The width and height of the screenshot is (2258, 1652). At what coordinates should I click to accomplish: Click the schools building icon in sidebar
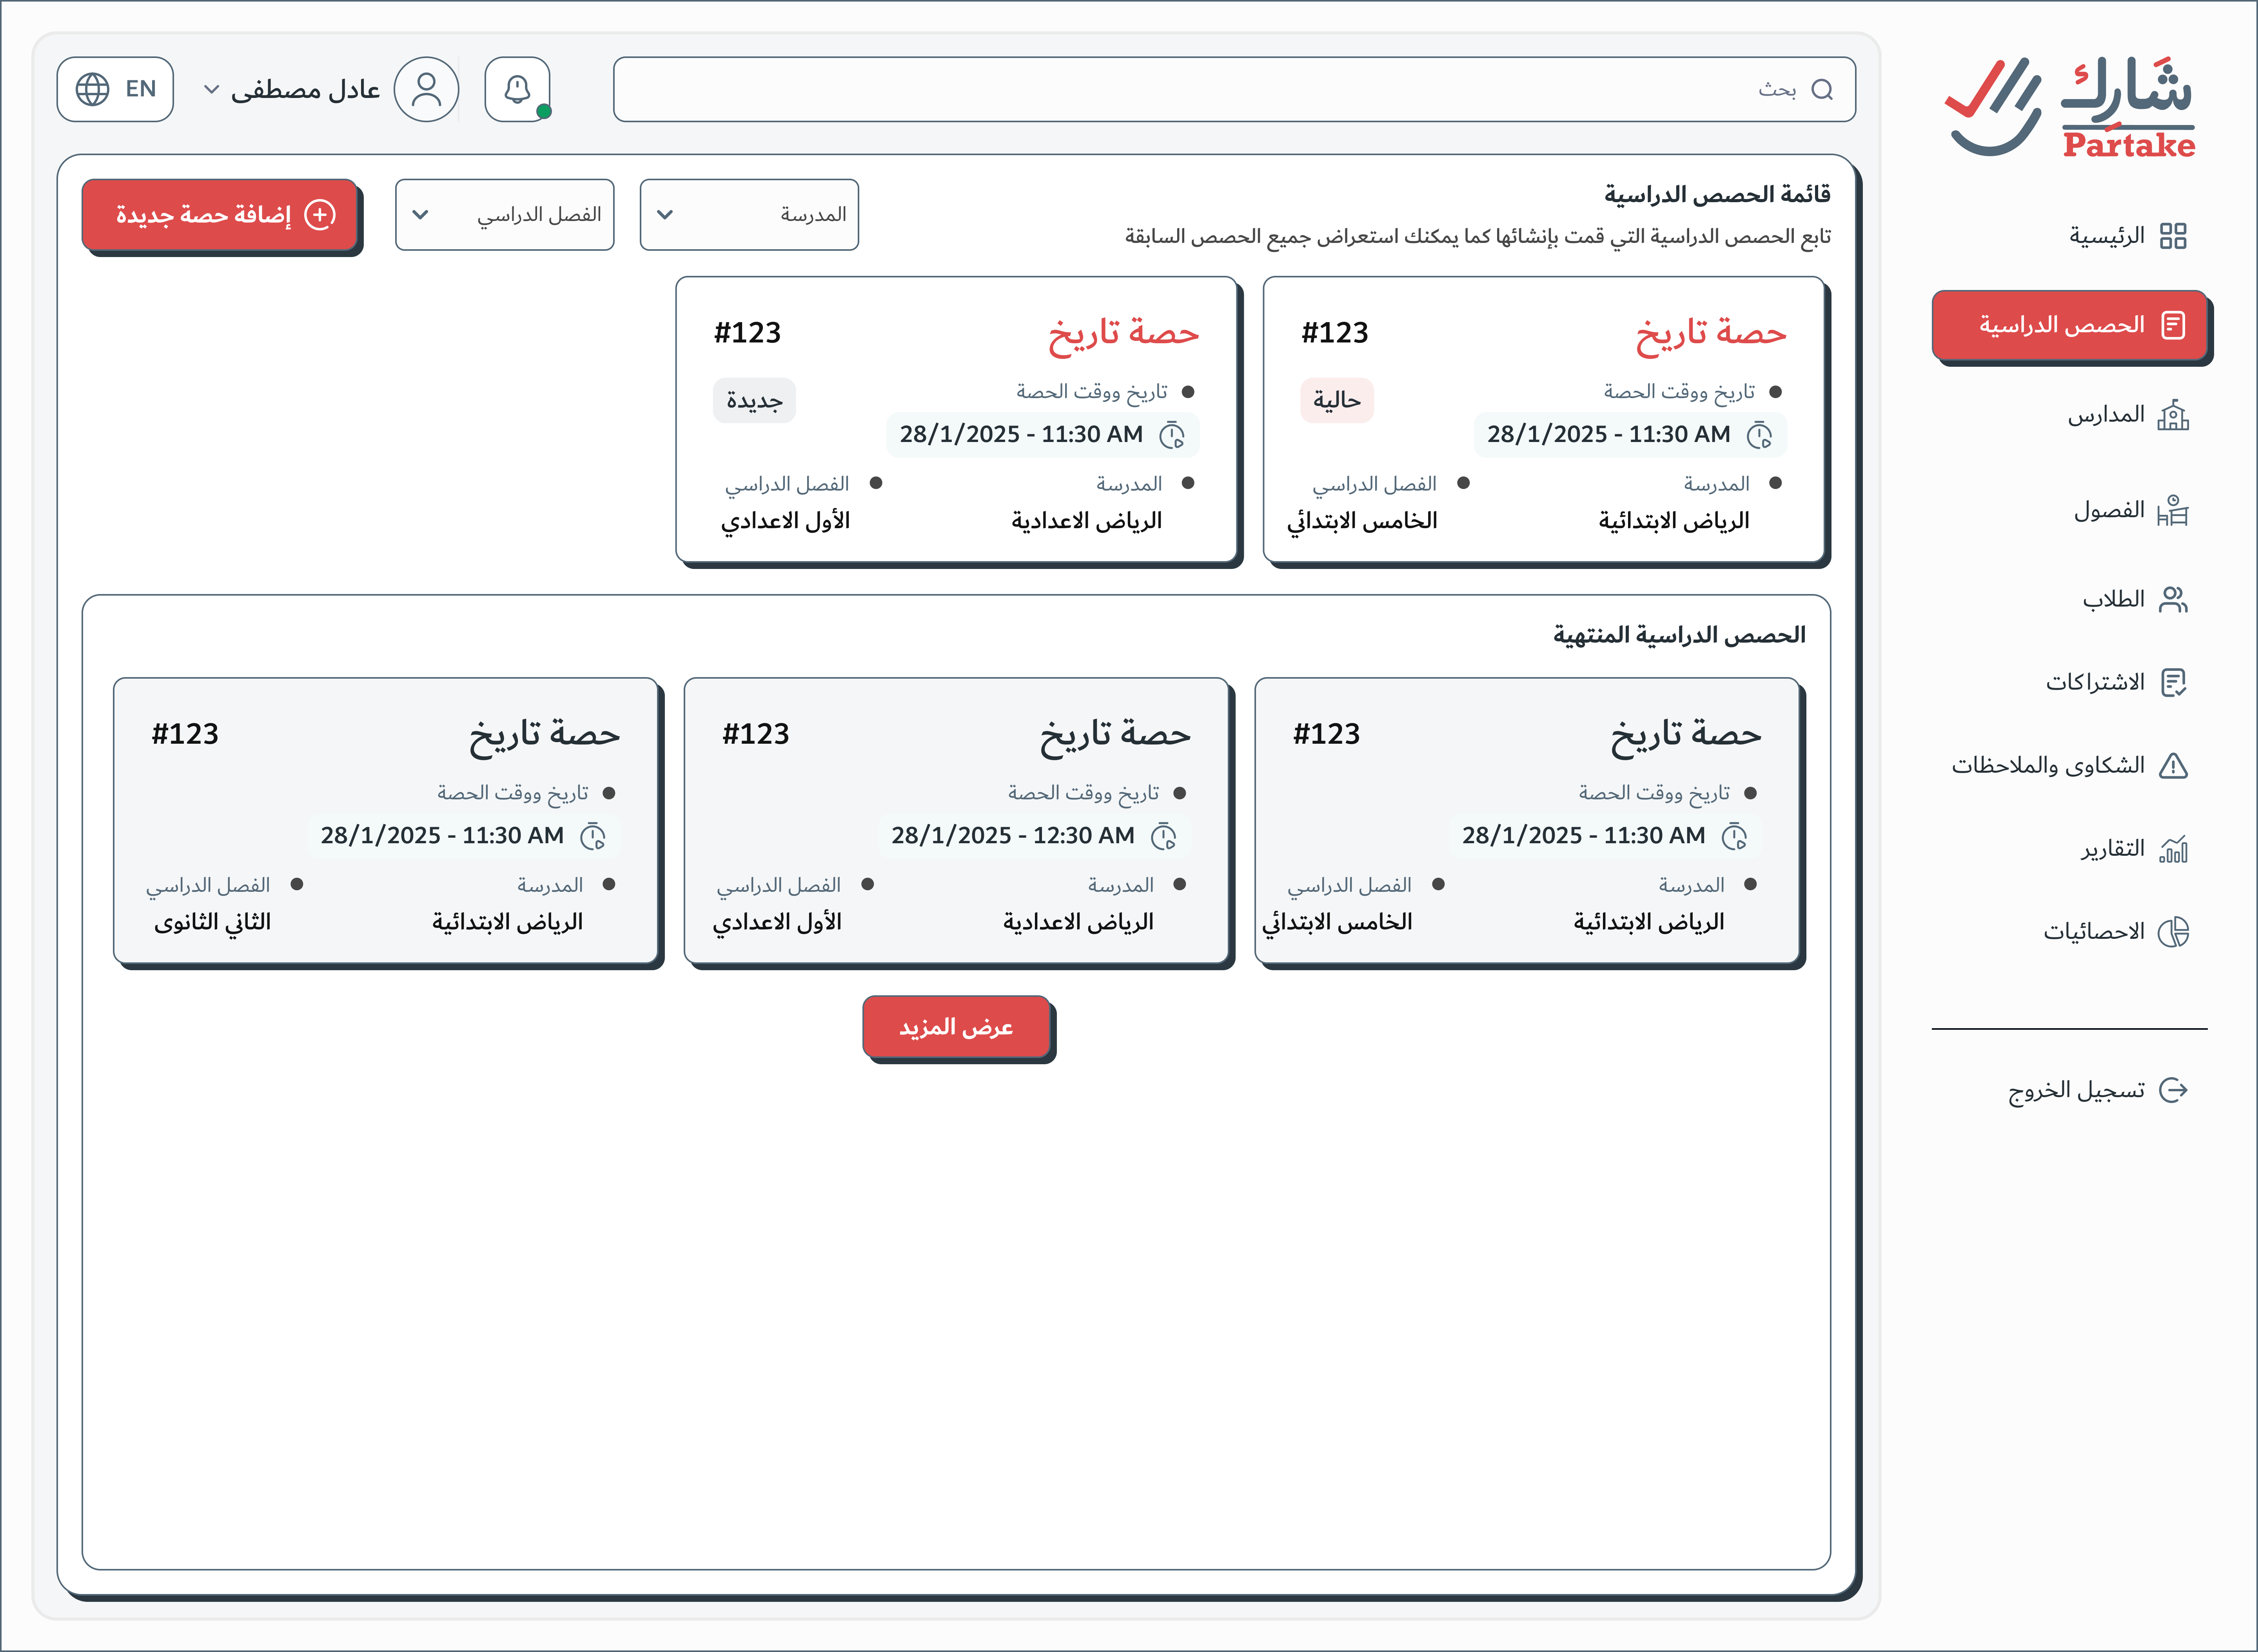point(2173,415)
